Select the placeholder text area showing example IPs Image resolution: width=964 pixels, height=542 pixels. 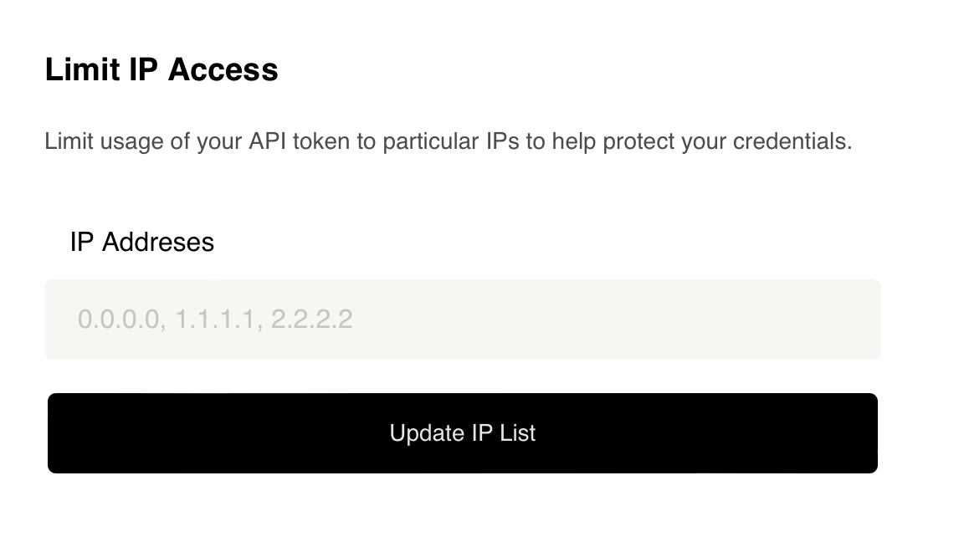(215, 320)
